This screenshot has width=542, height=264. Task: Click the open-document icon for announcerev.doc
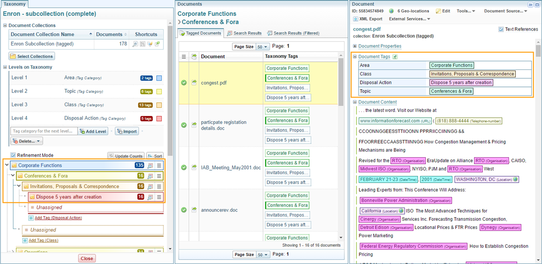pyautogui.click(x=194, y=210)
